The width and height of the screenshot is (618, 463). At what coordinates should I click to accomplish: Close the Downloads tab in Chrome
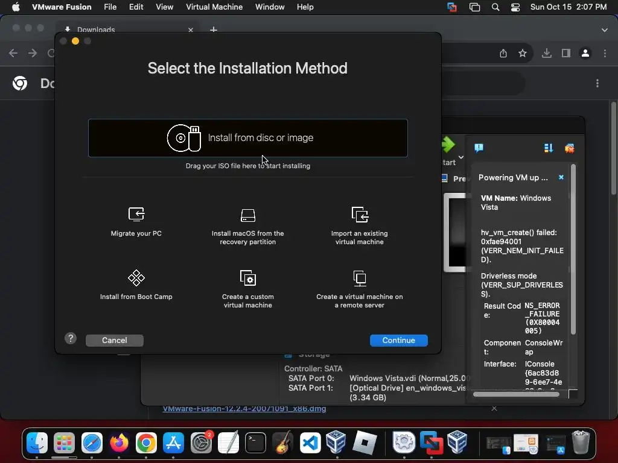[191, 30]
